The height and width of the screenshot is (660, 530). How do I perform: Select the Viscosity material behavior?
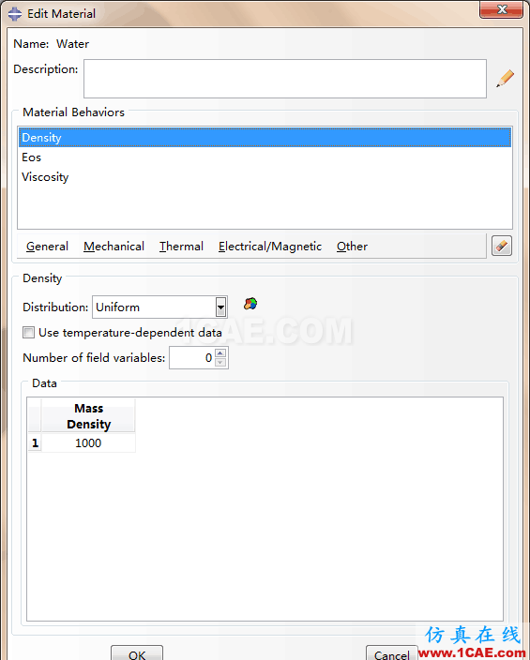(x=265, y=177)
